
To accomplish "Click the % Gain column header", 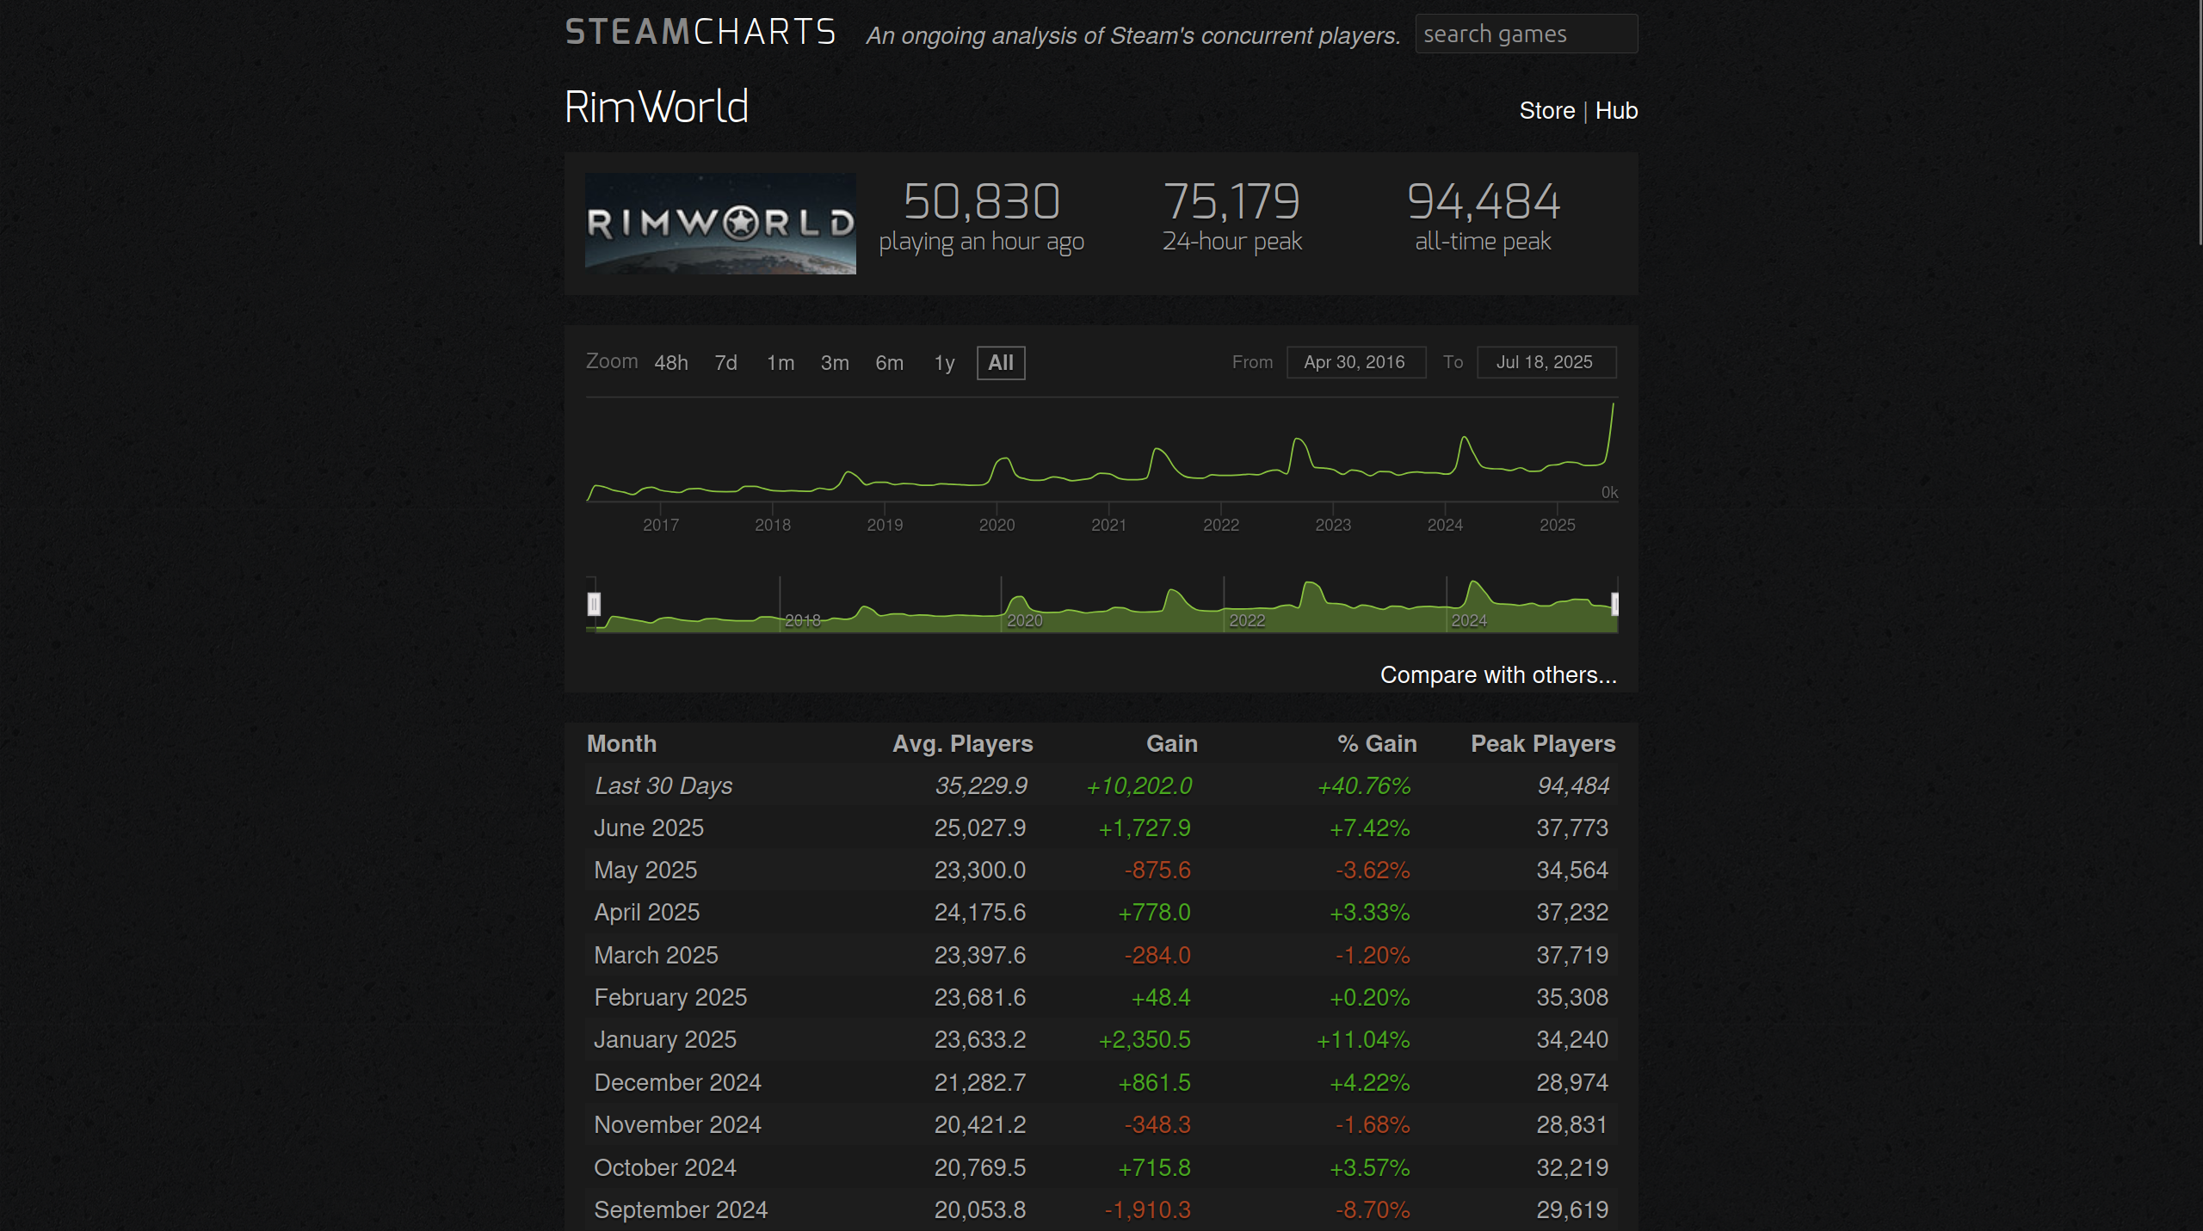I will tap(1377, 744).
